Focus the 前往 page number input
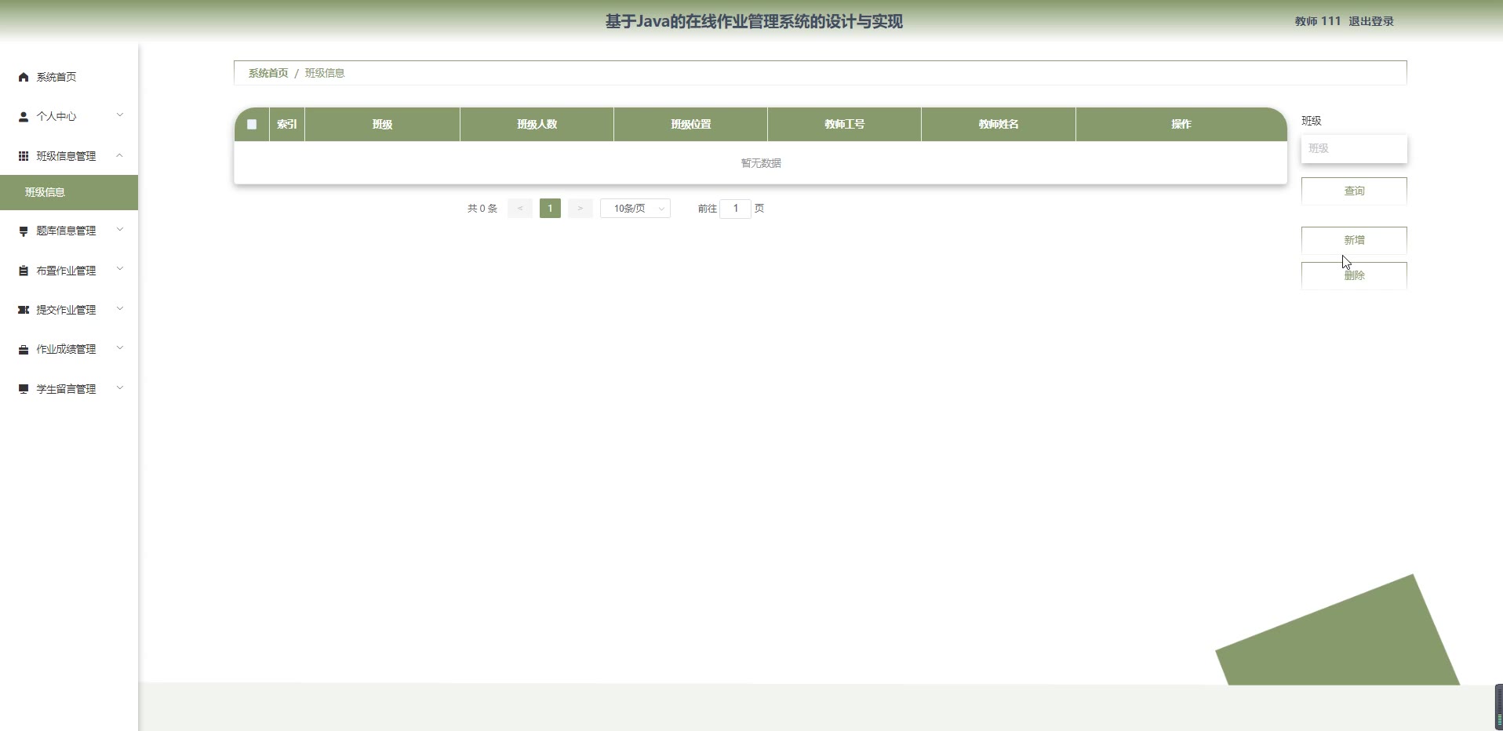Image resolution: width=1503 pixels, height=731 pixels. pyautogui.click(x=735, y=209)
